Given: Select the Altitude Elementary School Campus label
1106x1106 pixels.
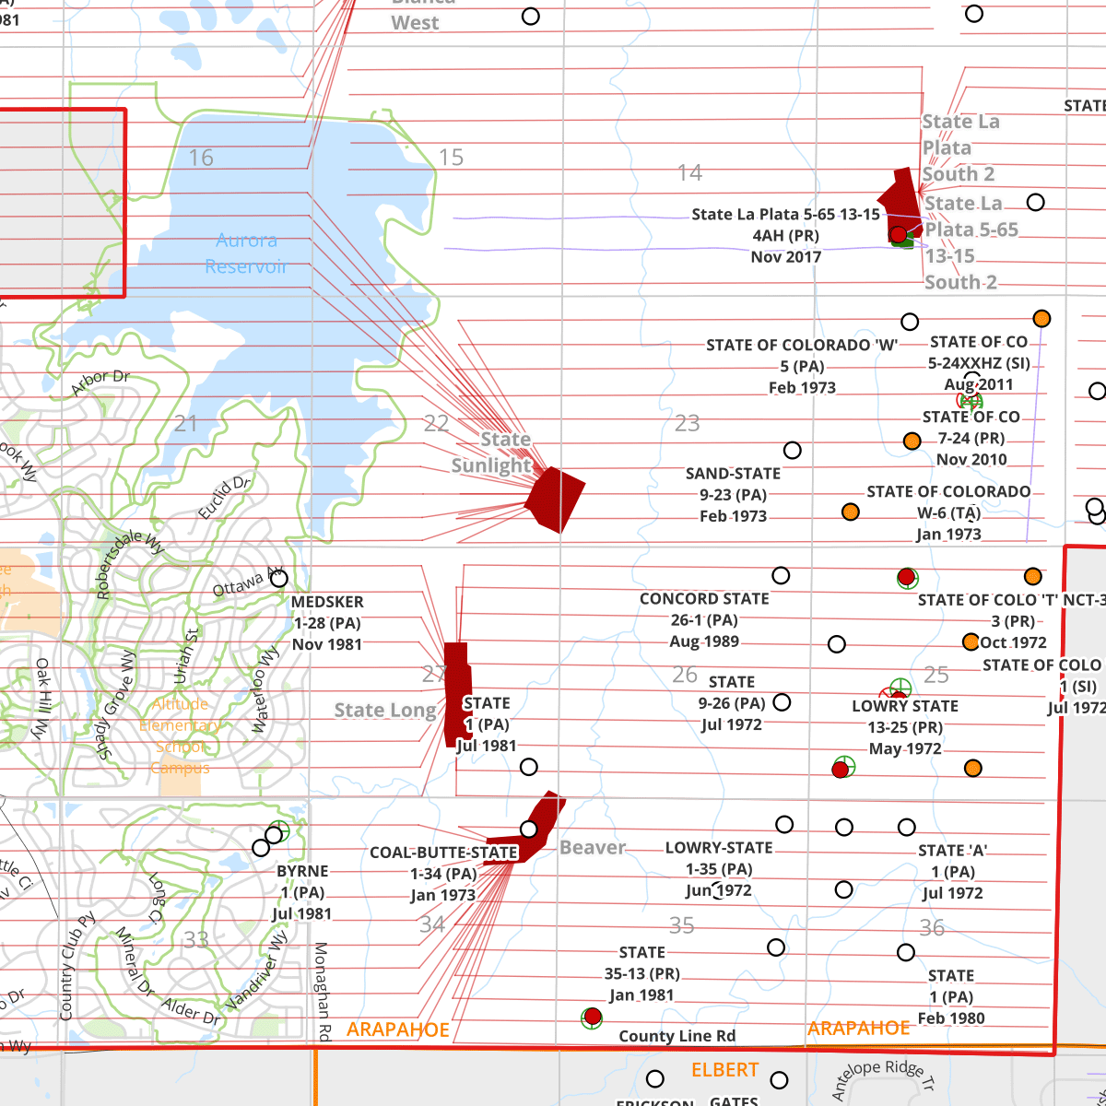Looking at the screenshot, I should point(181,735).
